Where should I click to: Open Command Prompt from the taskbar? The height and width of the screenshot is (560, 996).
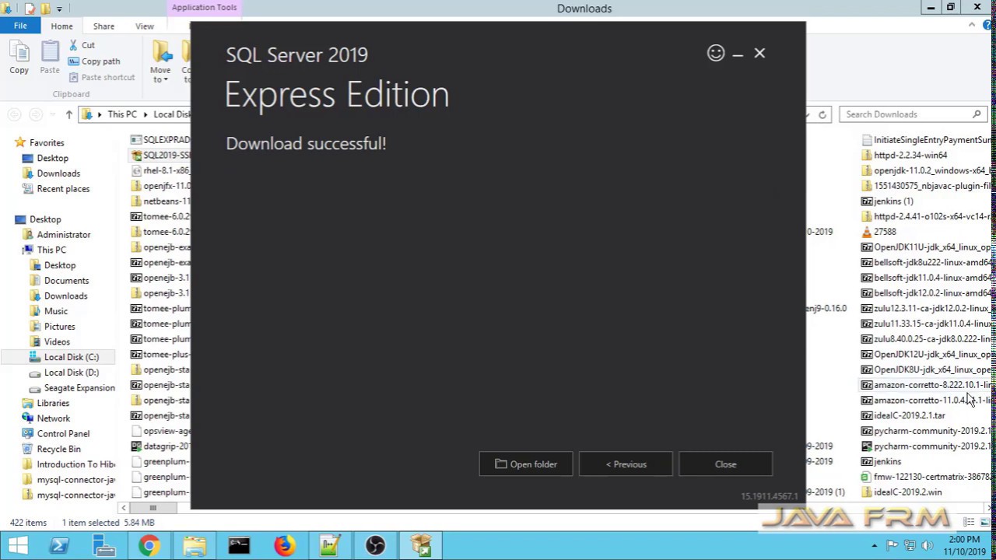pos(239,546)
